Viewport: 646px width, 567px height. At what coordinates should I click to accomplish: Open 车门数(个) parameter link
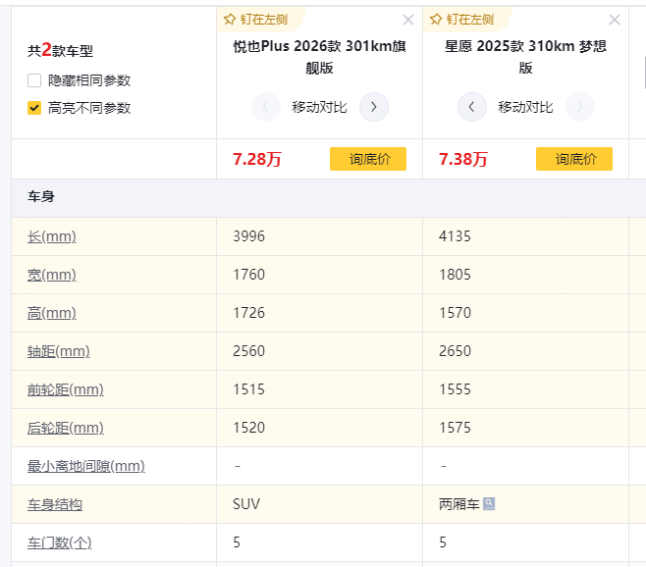(x=60, y=543)
